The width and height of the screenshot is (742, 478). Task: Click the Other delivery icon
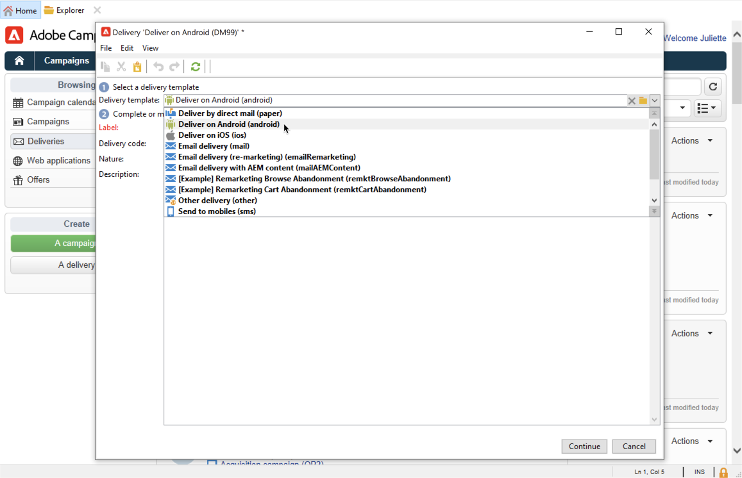[171, 201]
